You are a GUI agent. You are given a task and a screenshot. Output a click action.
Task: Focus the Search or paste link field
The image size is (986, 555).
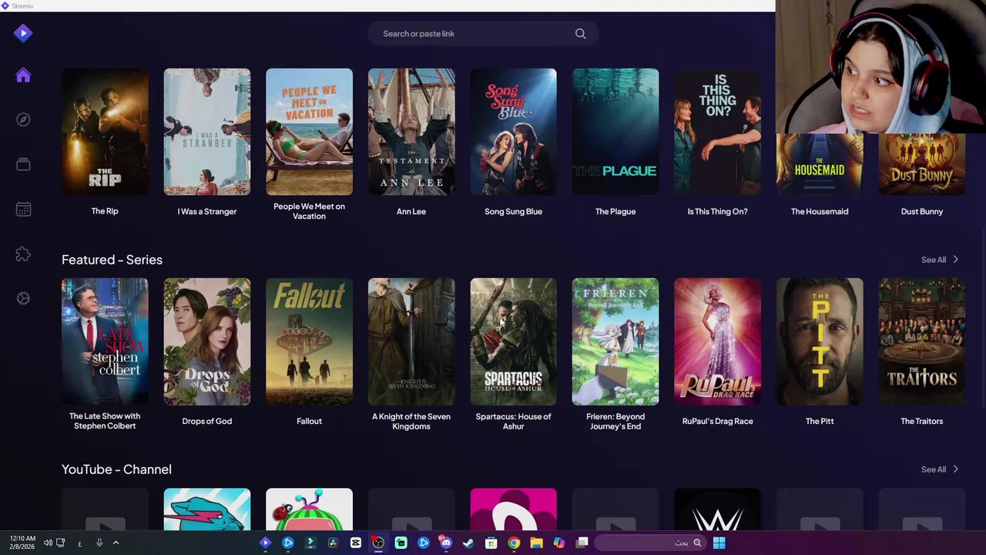482,33
